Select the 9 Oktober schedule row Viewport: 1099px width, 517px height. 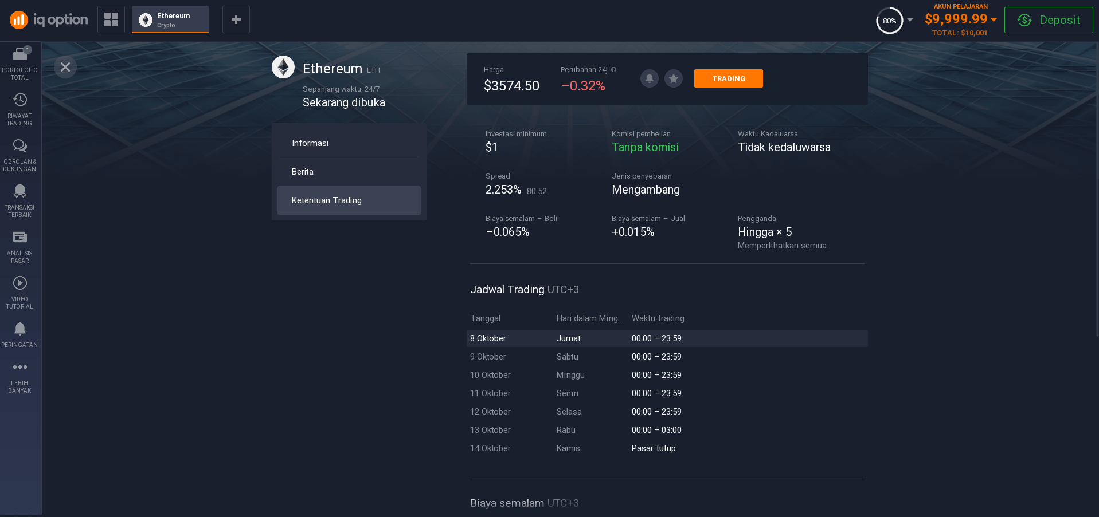tap(667, 357)
